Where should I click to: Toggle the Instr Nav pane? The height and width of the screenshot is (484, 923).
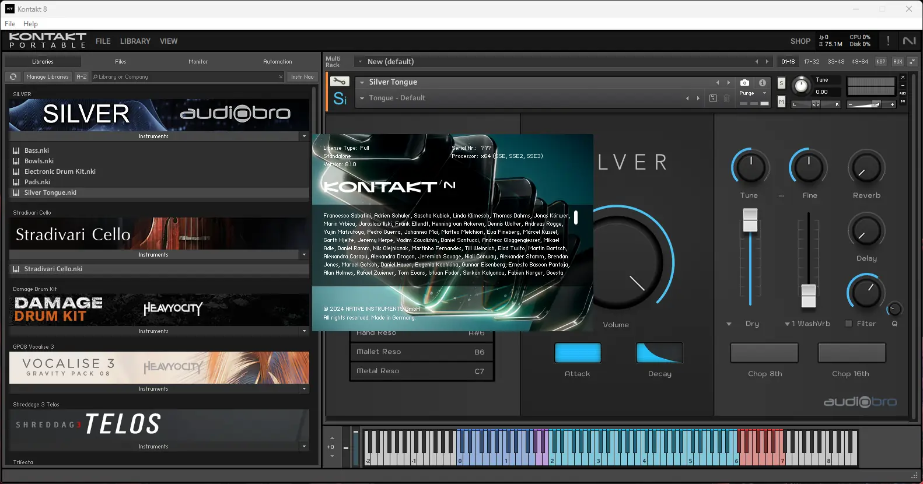coord(302,77)
